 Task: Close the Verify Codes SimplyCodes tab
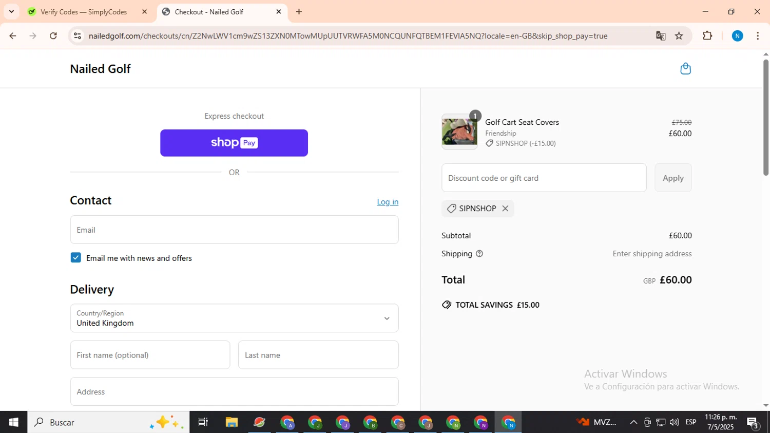(144, 11)
